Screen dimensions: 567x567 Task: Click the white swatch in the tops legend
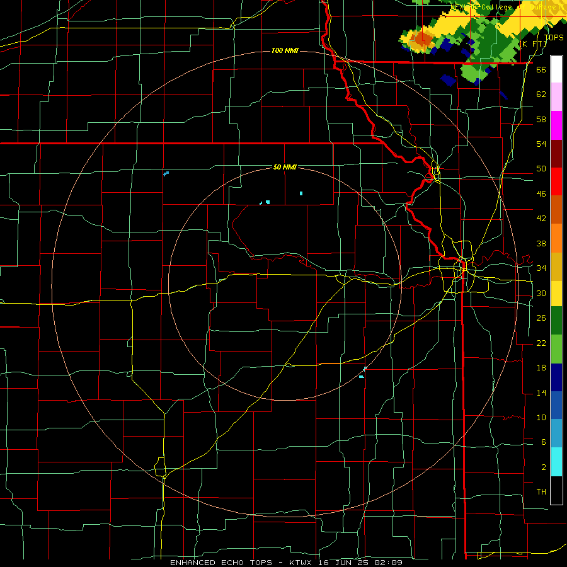pos(556,69)
